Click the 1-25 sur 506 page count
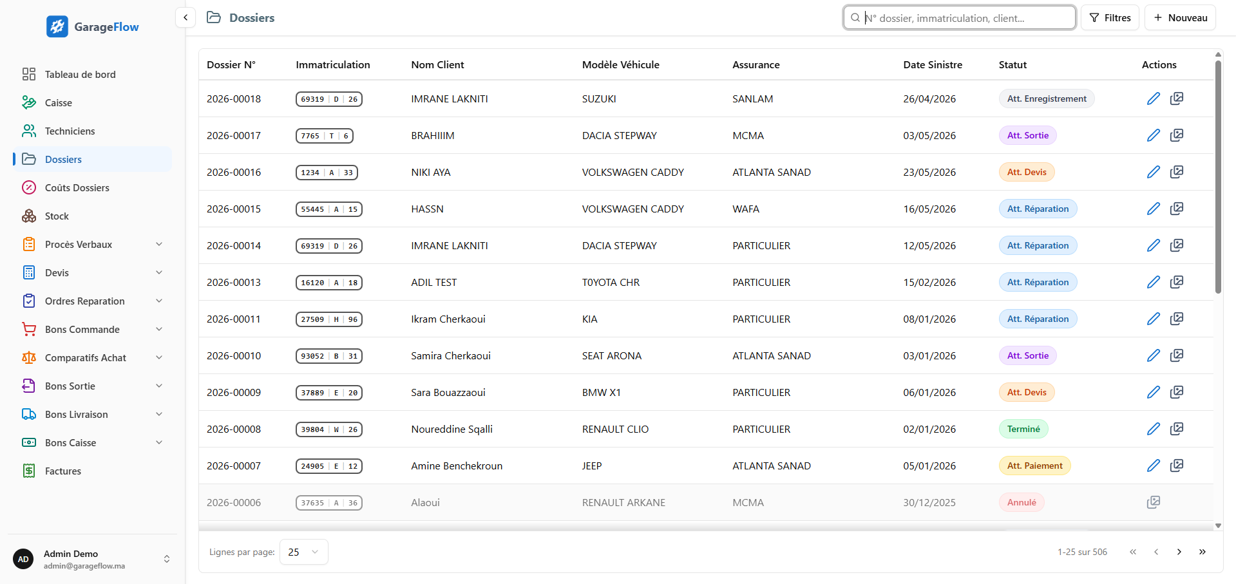Screen dimensions: 1236x584 [x=1082, y=552]
